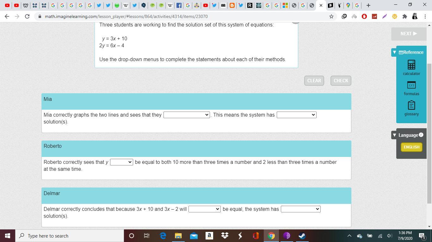
Task: Open Delmar's drop-down for number of solutions
Action: tap(300, 209)
